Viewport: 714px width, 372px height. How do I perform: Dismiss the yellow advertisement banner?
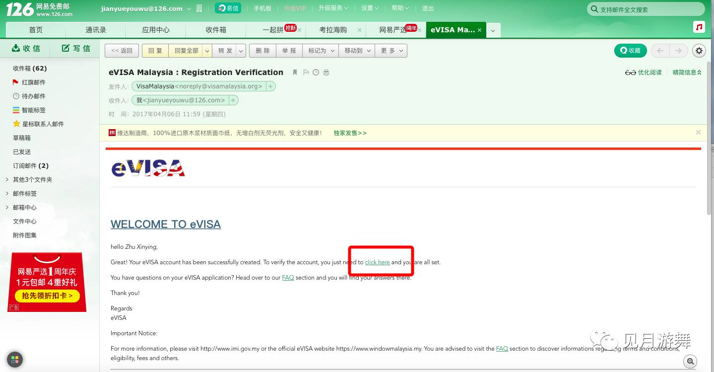point(698,133)
